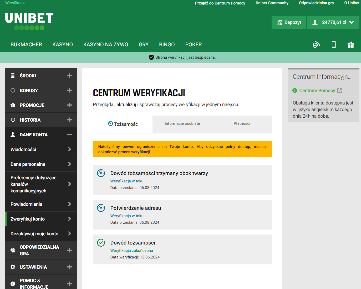Click the green checkmark icon for Dowód tożsamości
Screen dimensions: 361x289
(x=101, y=243)
